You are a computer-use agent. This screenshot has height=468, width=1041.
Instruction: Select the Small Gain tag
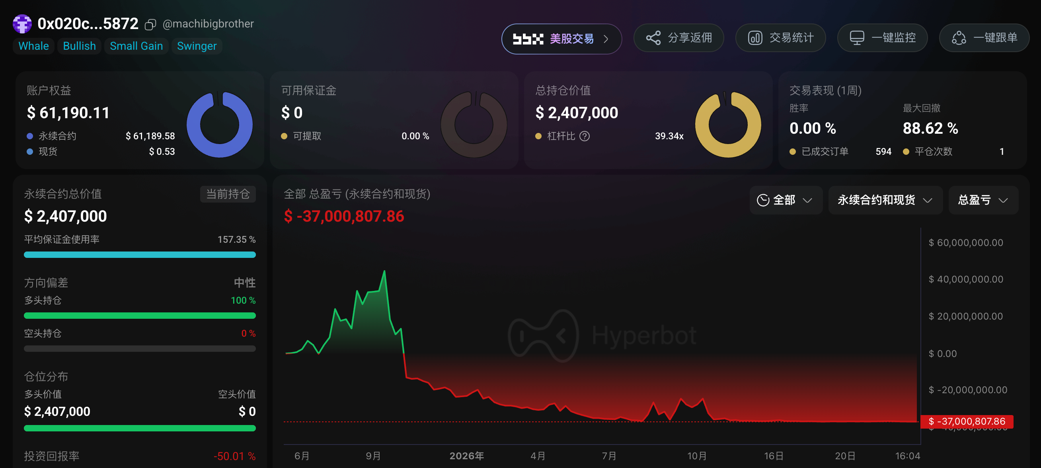coord(136,46)
